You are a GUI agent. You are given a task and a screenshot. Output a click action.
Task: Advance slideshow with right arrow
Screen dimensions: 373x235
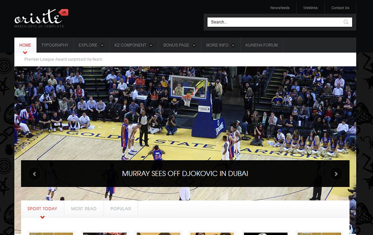pyautogui.click(x=336, y=174)
